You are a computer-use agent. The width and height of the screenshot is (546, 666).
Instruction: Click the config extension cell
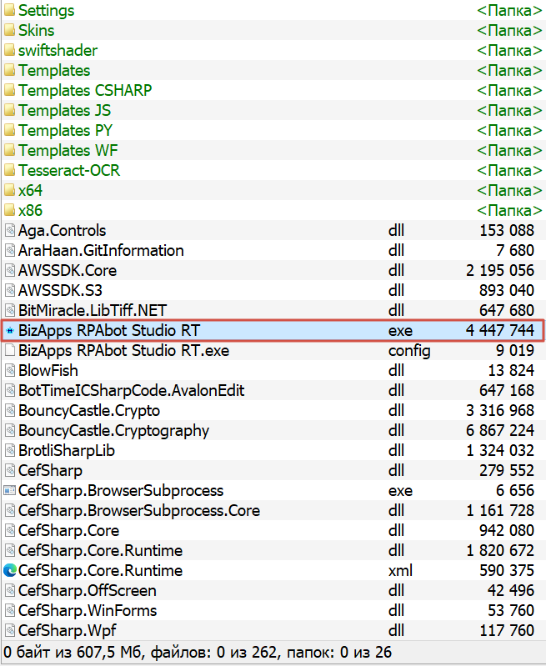409,351
